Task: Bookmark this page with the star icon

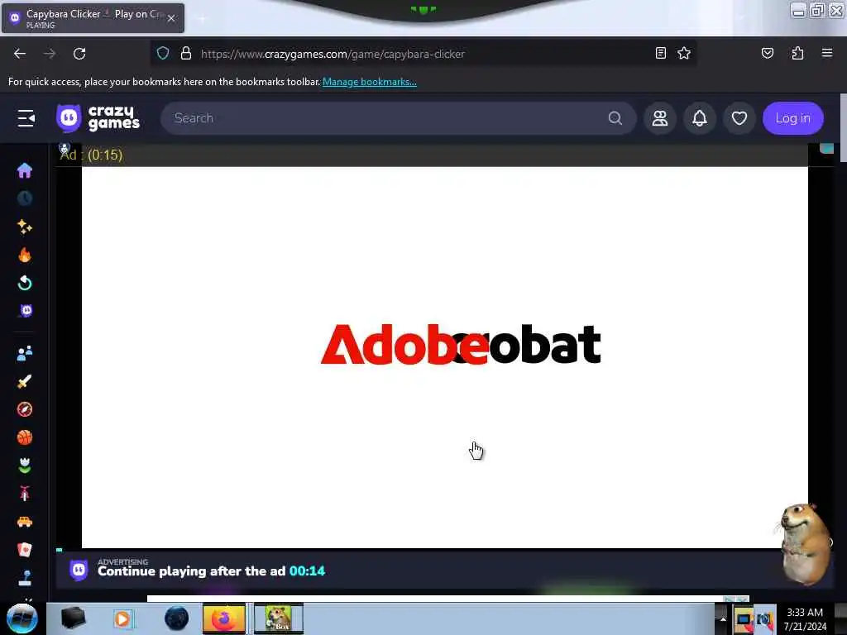Action: tap(684, 53)
